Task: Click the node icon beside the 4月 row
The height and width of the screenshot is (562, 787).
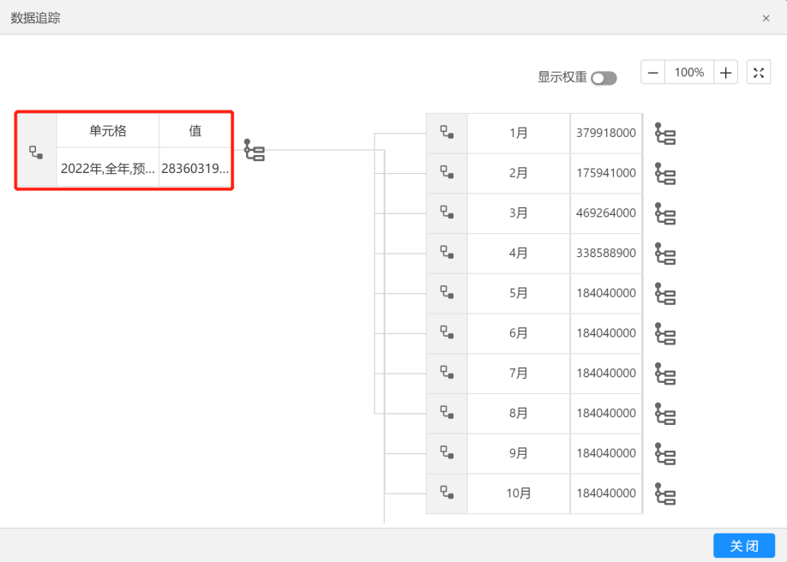Action: click(x=447, y=253)
